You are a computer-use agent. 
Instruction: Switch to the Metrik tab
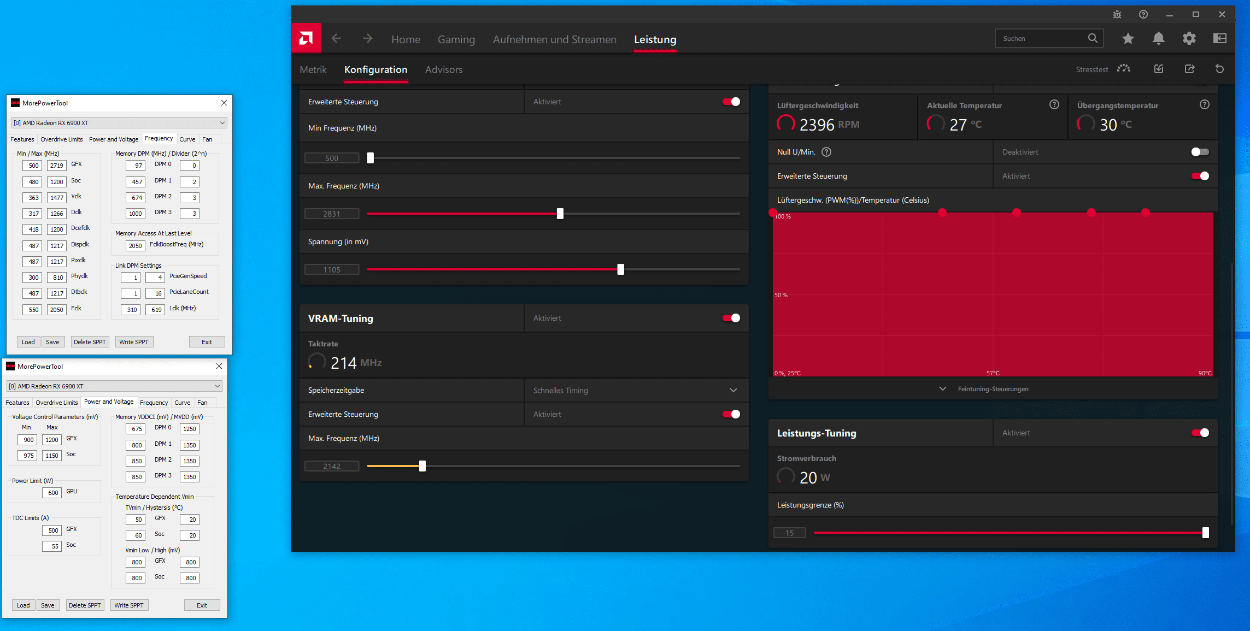point(313,69)
